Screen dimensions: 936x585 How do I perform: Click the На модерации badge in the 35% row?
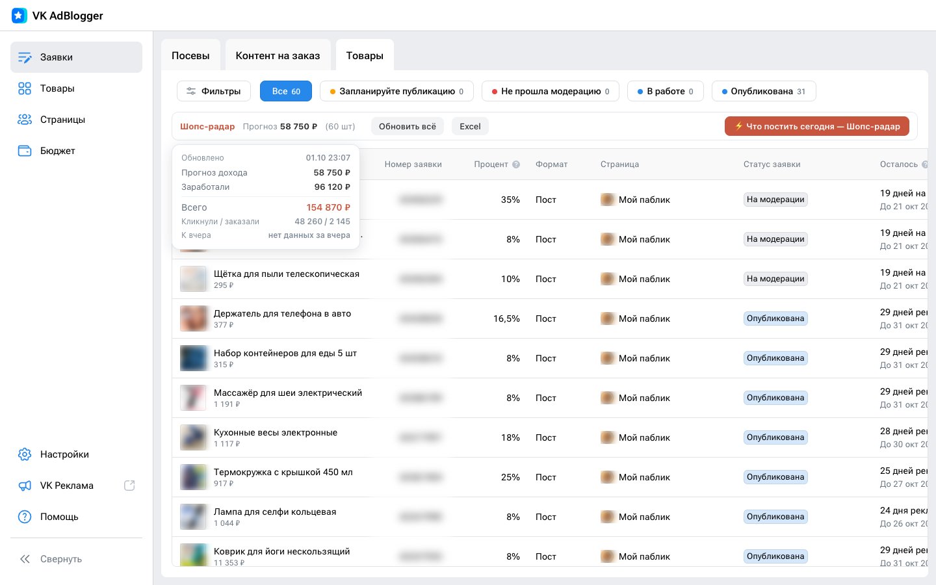coord(775,200)
